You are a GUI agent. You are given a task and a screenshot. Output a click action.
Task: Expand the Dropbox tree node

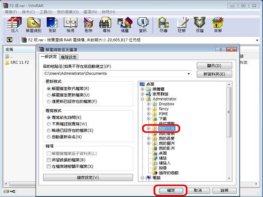[148, 104]
